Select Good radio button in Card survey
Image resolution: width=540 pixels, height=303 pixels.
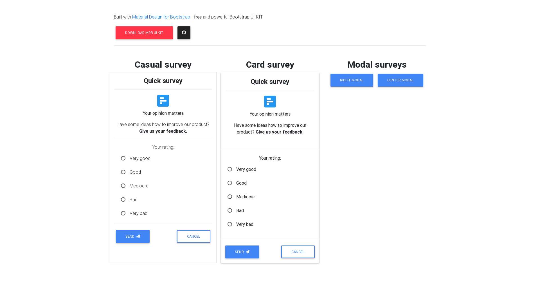point(230,183)
